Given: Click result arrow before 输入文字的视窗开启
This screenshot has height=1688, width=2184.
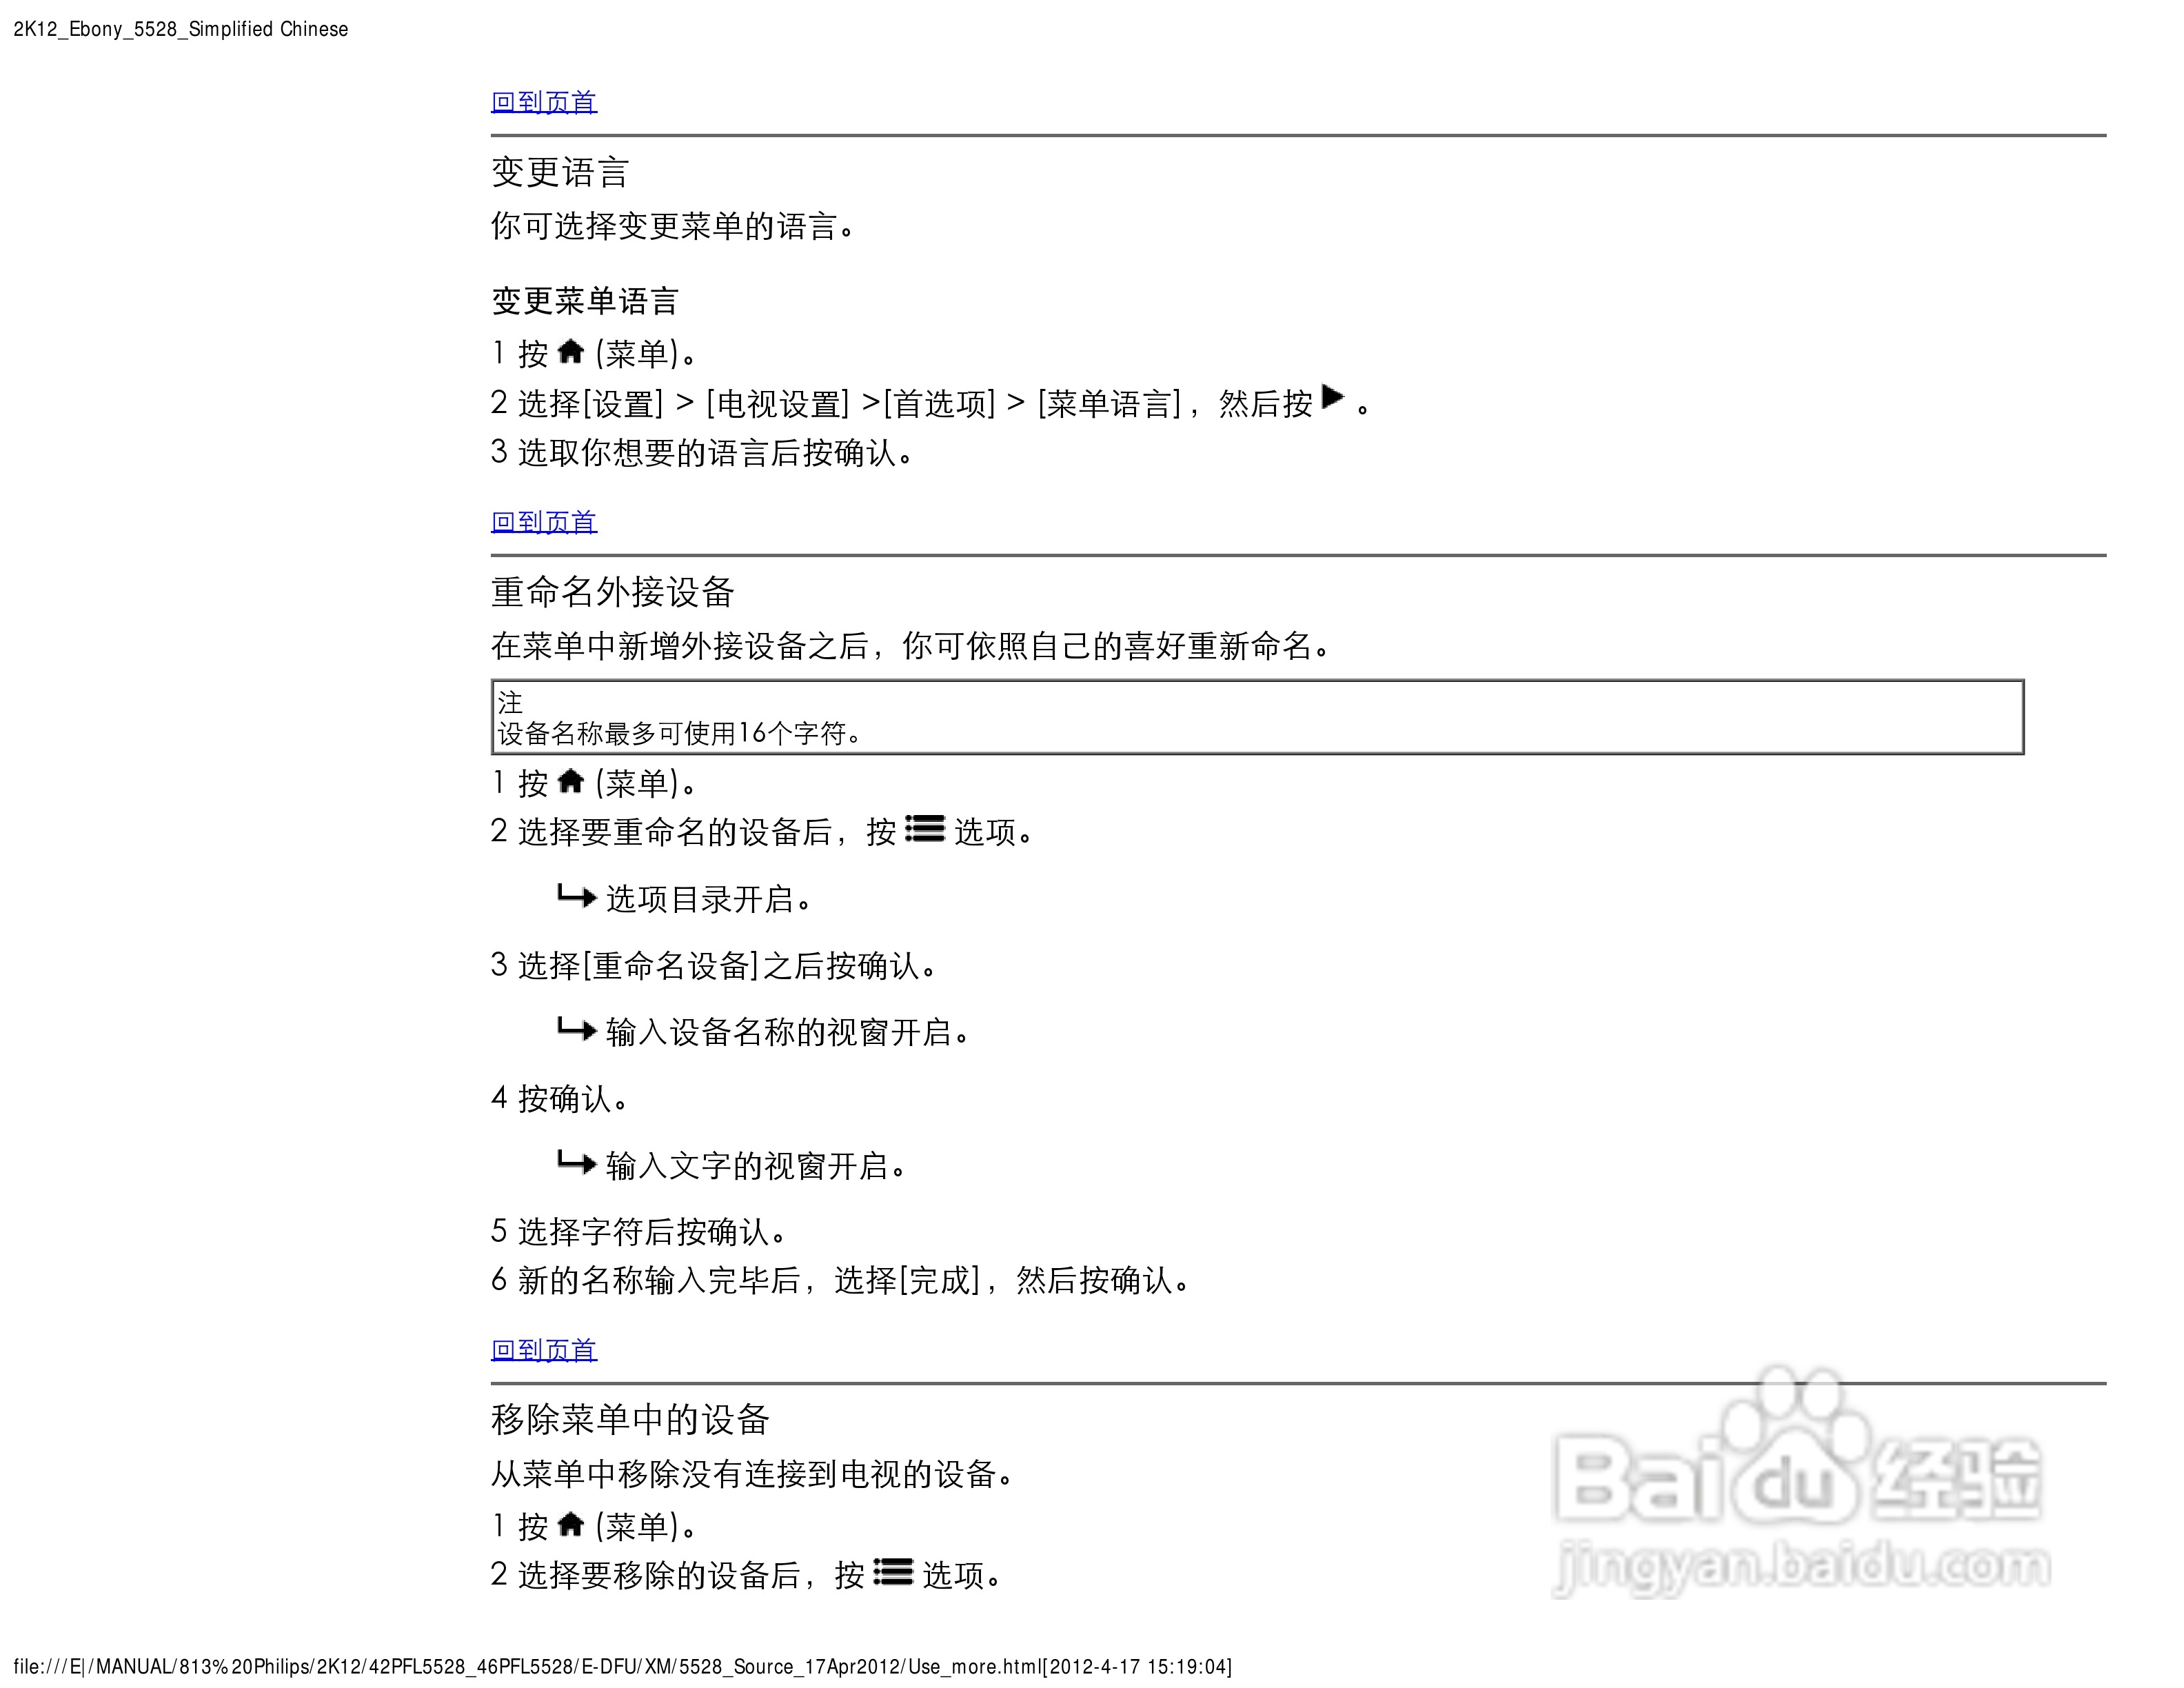Looking at the screenshot, I should [576, 1162].
